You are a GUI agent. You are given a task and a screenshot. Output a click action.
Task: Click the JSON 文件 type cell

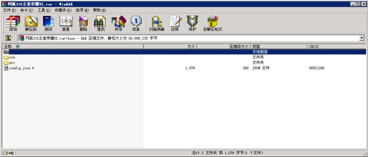tap(261, 68)
